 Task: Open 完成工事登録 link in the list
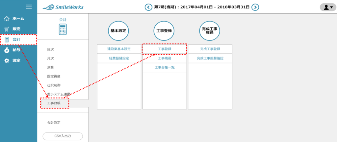(210, 49)
